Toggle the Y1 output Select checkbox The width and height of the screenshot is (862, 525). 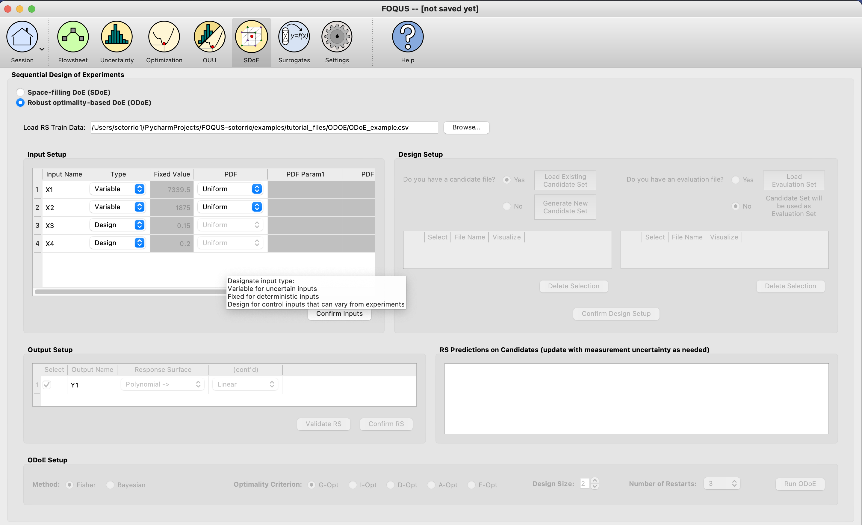coord(47,385)
